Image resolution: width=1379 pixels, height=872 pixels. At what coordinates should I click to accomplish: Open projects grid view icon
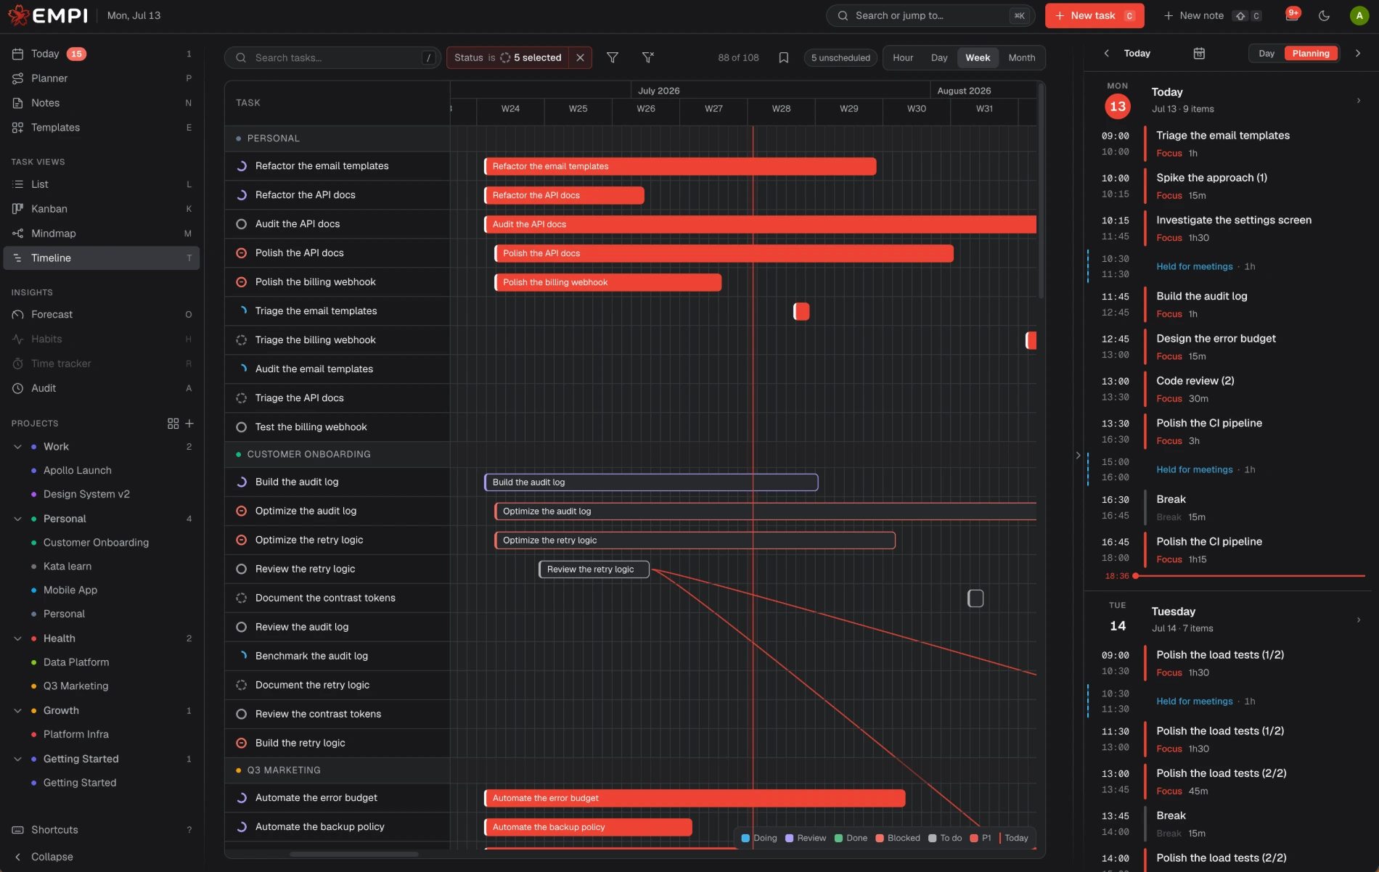(x=173, y=423)
